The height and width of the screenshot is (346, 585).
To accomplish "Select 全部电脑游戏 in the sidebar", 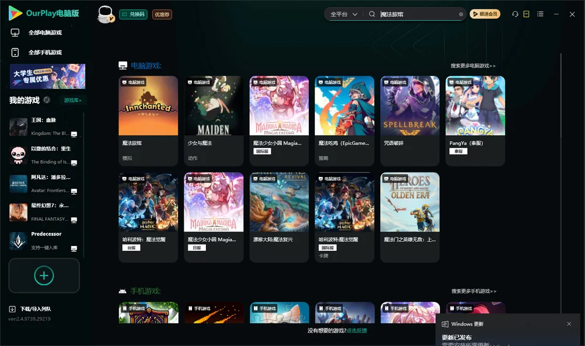I will (x=45, y=33).
